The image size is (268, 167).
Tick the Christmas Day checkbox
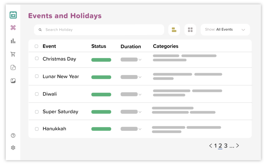coord(37,58)
